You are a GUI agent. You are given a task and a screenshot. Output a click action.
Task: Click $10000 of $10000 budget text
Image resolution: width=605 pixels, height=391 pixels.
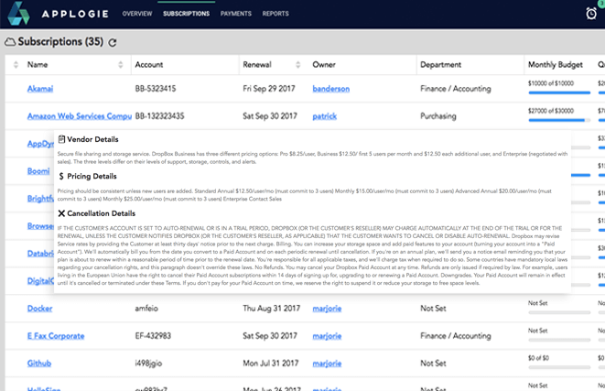tap(551, 83)
